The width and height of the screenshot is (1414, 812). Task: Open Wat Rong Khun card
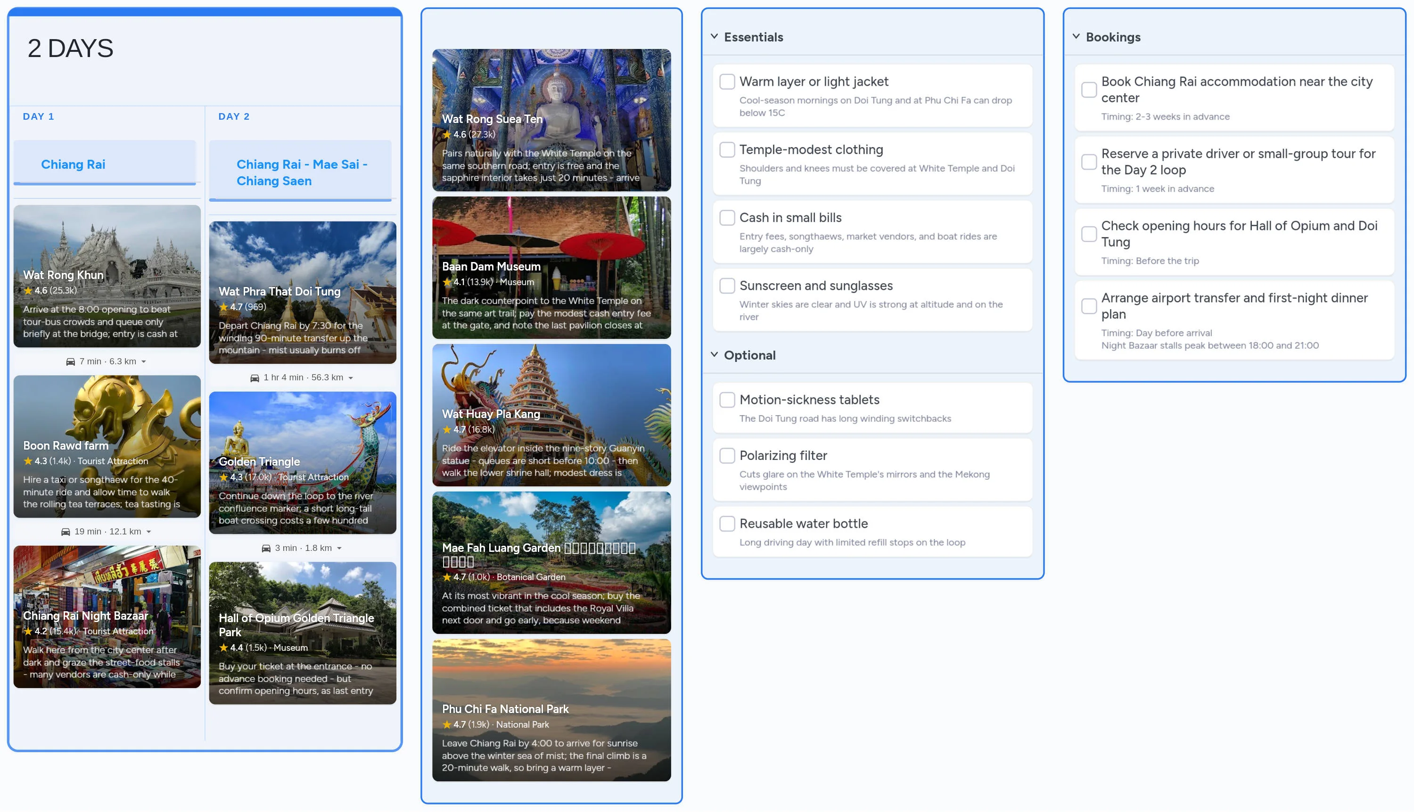pyautogui.click(x=107, y=276)
